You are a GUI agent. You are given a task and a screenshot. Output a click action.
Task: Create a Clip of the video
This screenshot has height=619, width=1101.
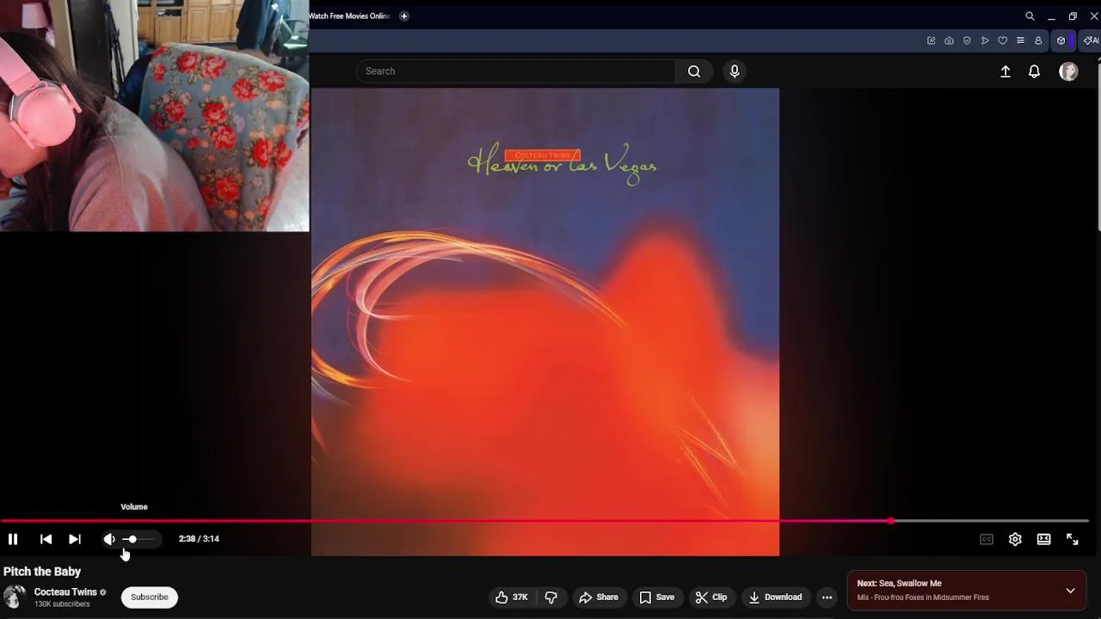tap(711, 598)
